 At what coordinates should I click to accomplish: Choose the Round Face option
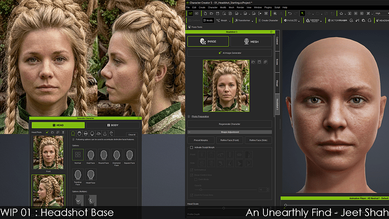(104, 155)
